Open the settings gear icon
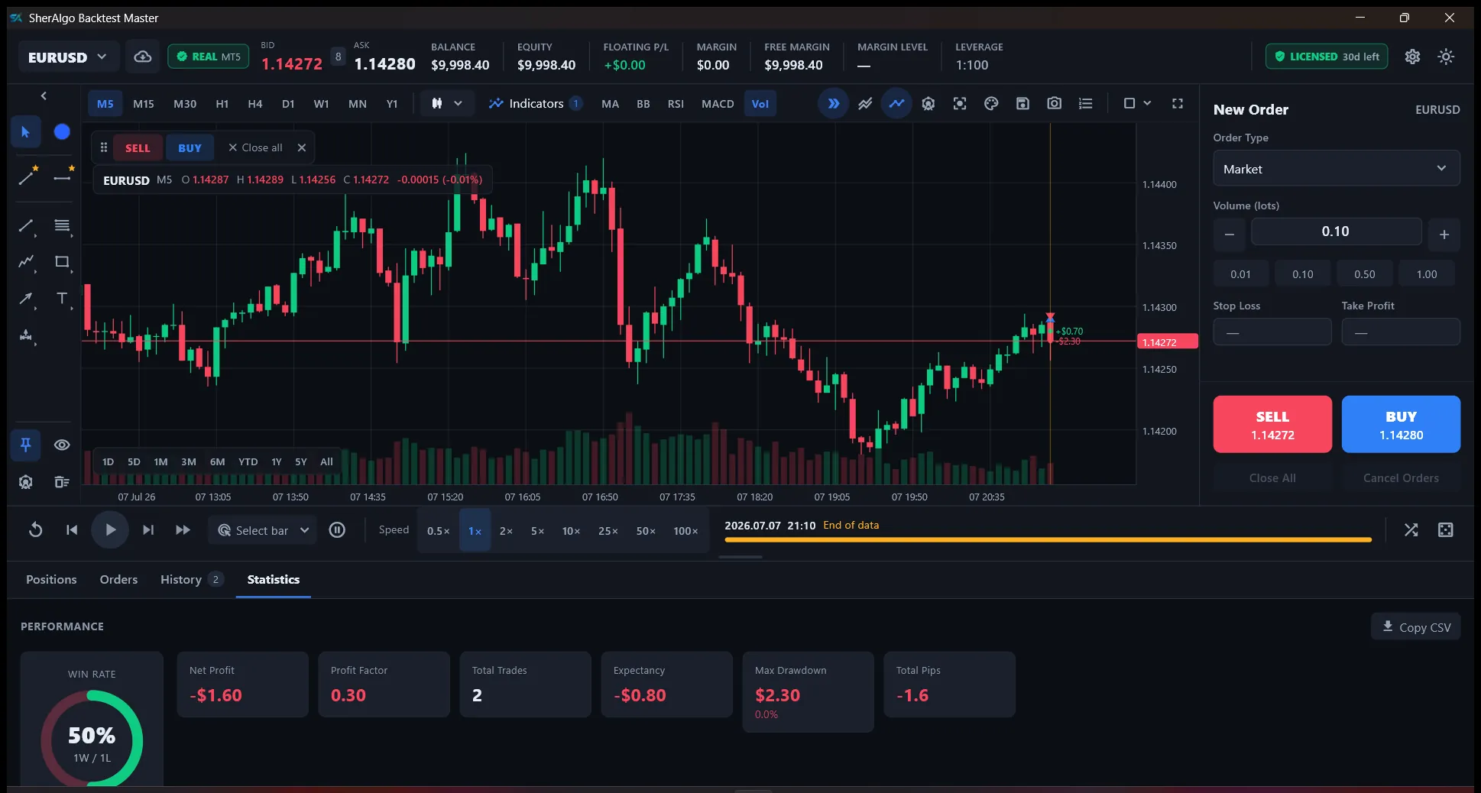The height and width of the screenshot is (793, 1481). pos(1412,57)
